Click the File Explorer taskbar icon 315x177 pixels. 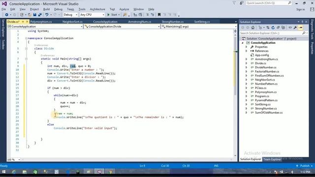(25, 172)
